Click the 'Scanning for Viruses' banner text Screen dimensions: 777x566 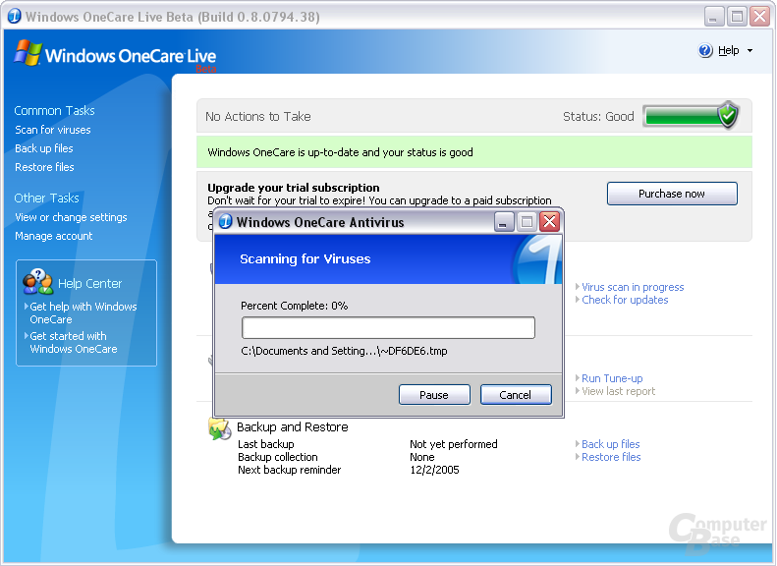point(305,259)
